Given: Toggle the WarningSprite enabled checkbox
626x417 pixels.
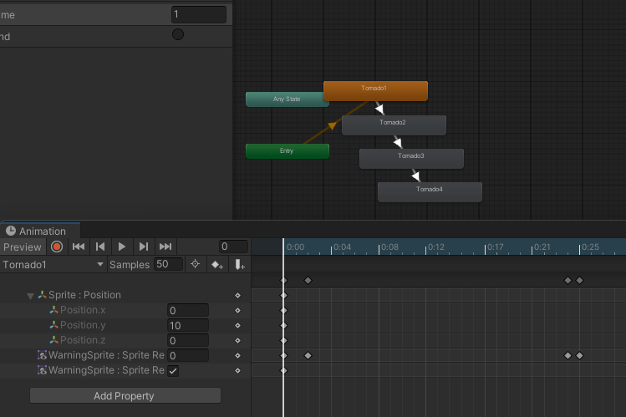Looking at the screenshot, I should coord(173,371).
